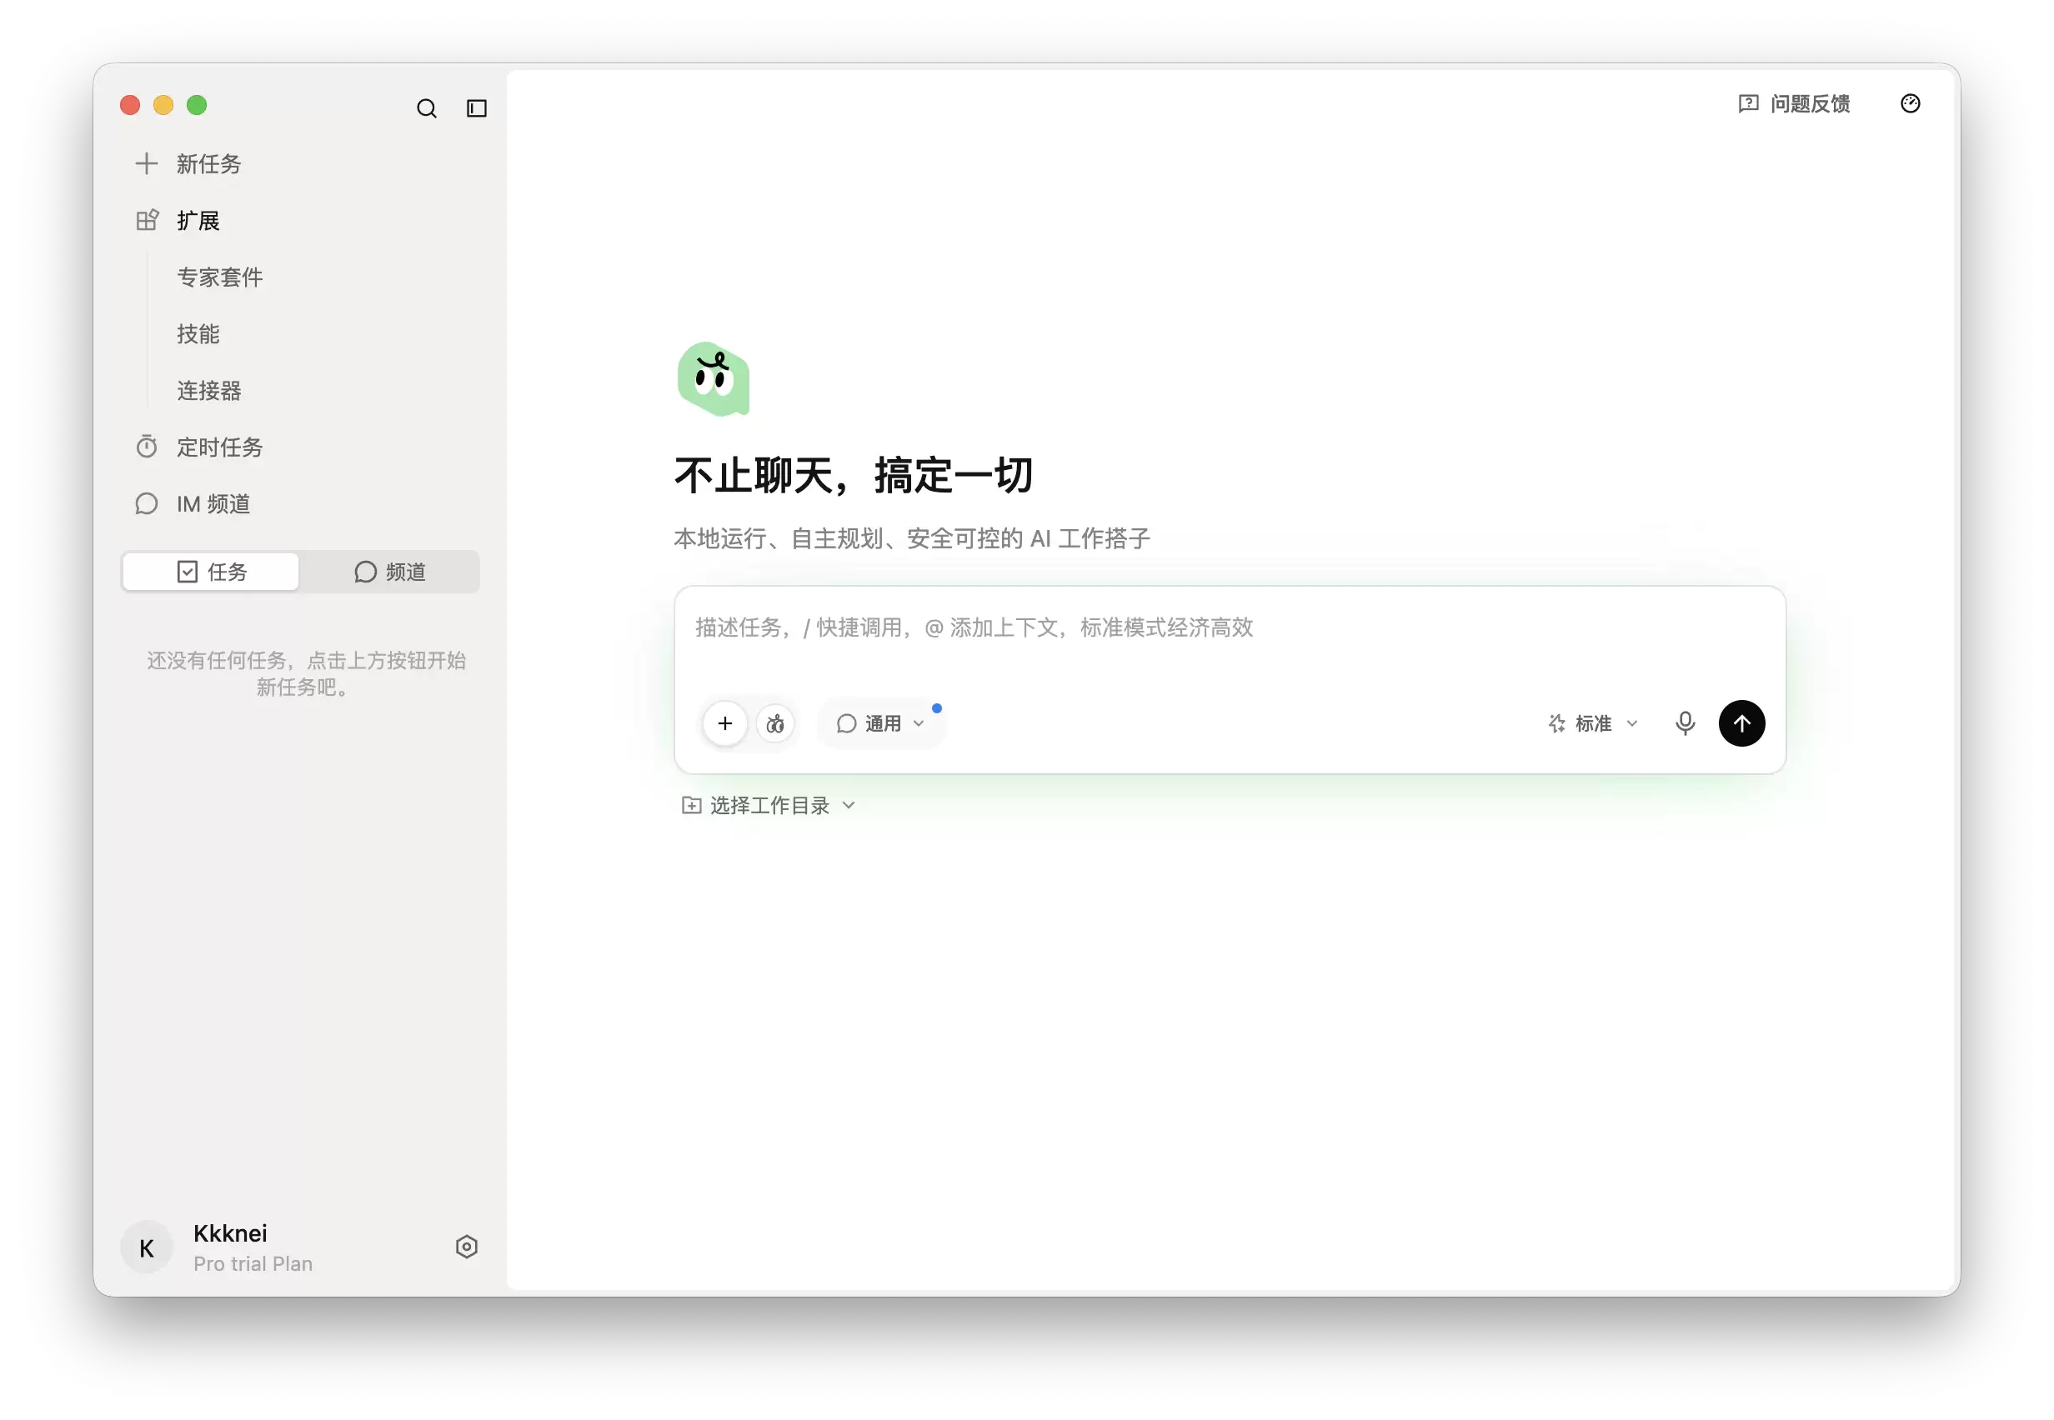
Task: Open the 通用 mode dropdown
Action: click(880, 723)
